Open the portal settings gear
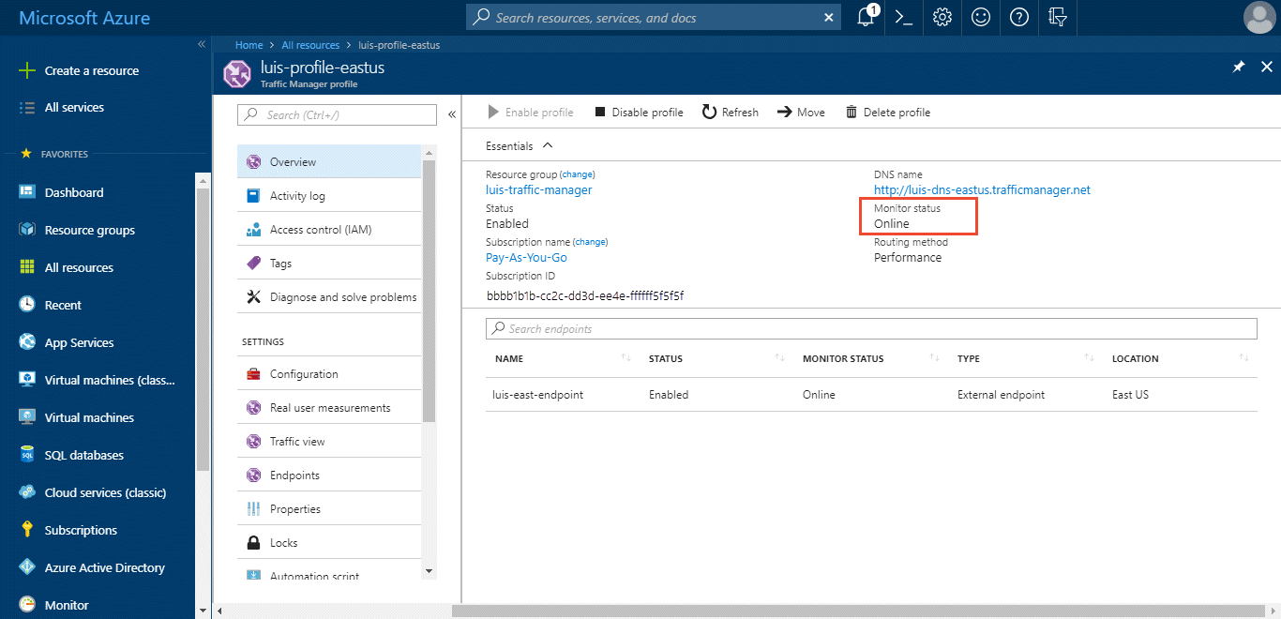 coord(942,17)
